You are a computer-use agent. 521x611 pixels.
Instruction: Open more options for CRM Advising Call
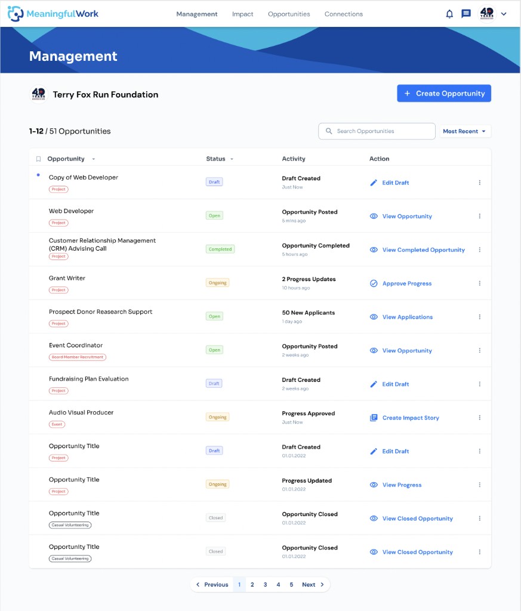click(479, 250)
